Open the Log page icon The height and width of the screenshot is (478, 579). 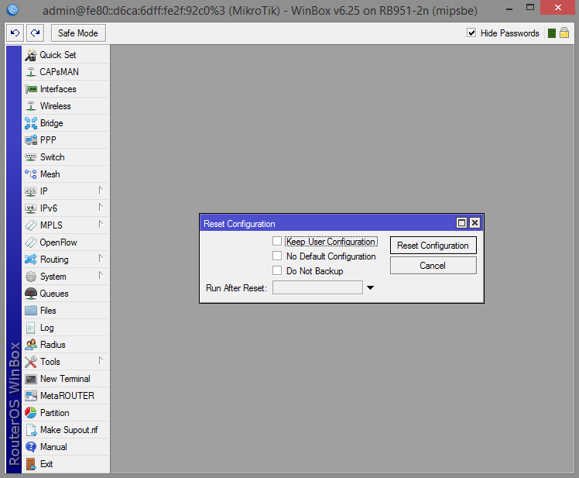31,328
